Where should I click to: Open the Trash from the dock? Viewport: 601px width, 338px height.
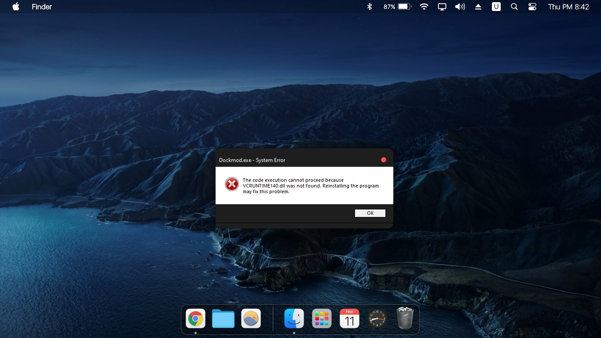coord(405,318)
